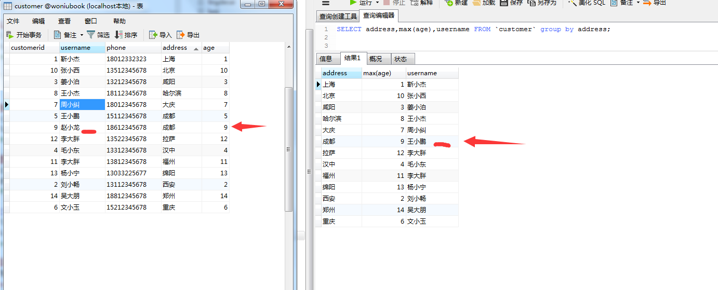Select the 文小玉 cell in customer table

point(82,208)
